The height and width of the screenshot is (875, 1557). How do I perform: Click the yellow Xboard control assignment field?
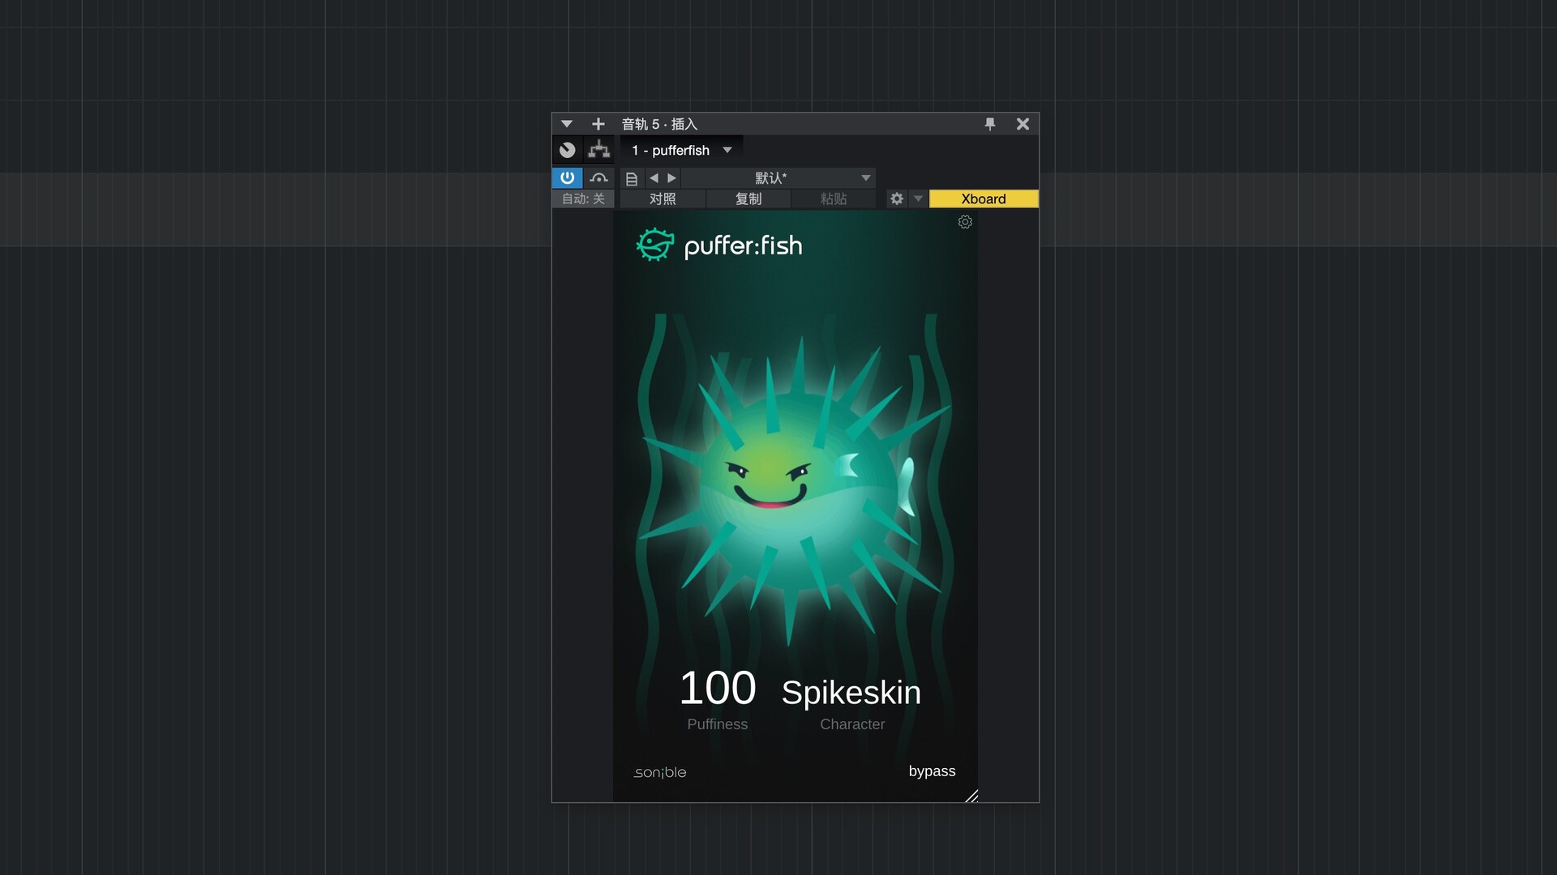click(983, 198)
